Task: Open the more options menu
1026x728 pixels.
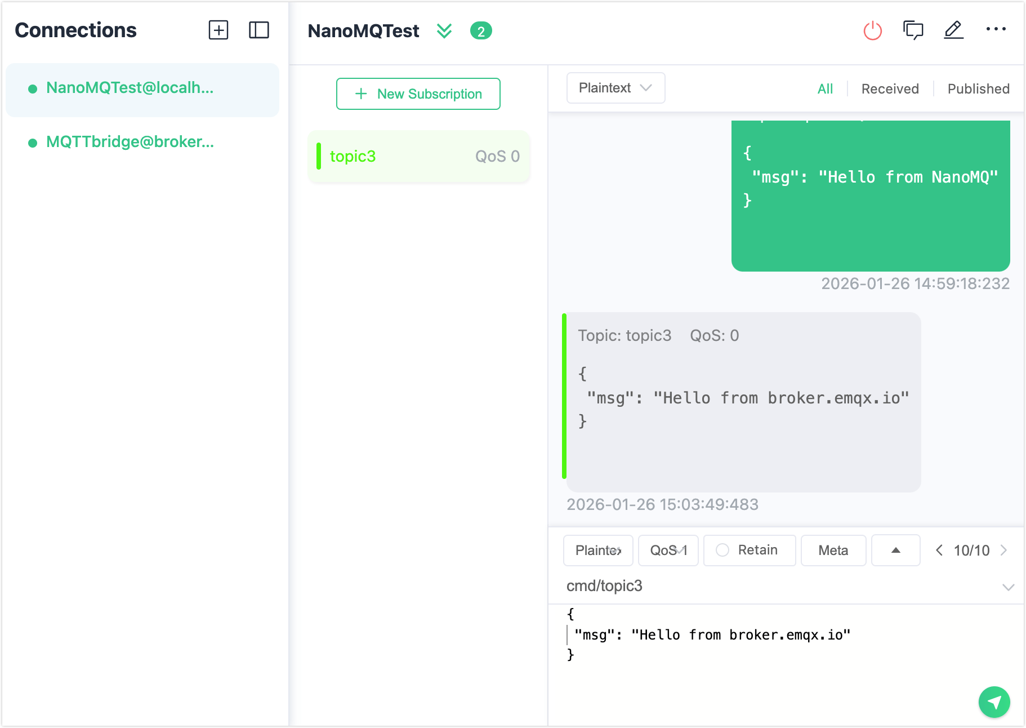Action: 996,29
